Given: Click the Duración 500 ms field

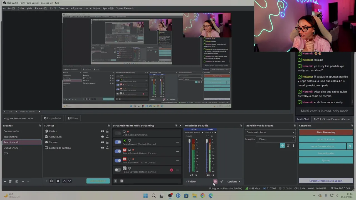Looking at the screenshot, I should pyautogui.click(x=275, y=139).
